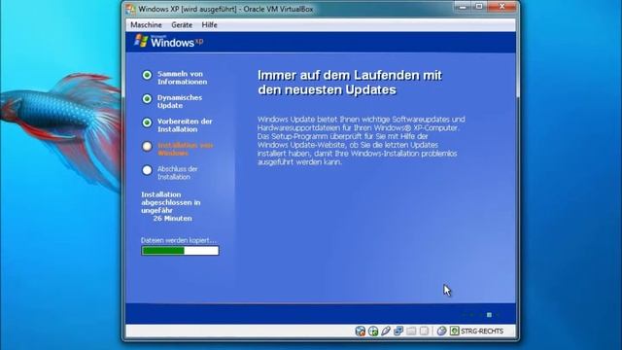Click the 'Sammeln von Informationen' step indicator
The width and height of the screenshot is (622, 350).
[147, 75]
